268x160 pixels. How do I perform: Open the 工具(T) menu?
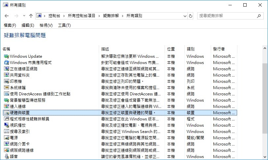(64, 25)
